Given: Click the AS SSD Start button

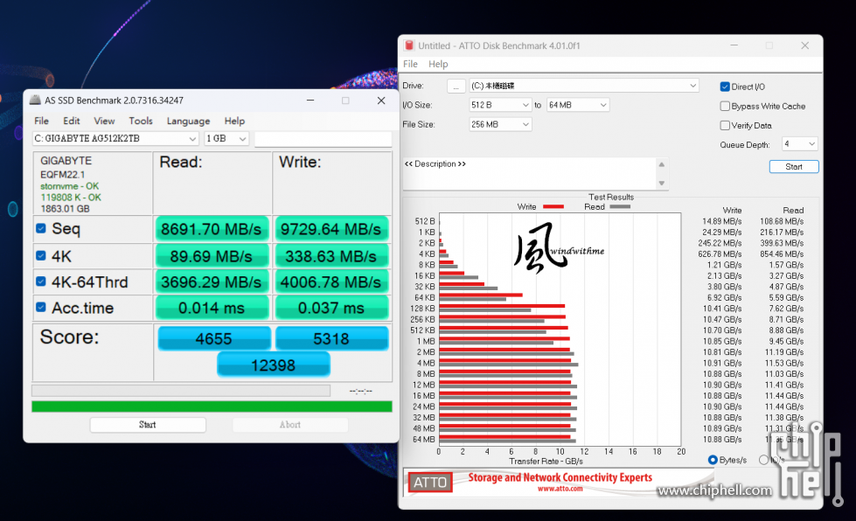Looking at the screenshot, I should pyautogui.click(x=148, y=425).
